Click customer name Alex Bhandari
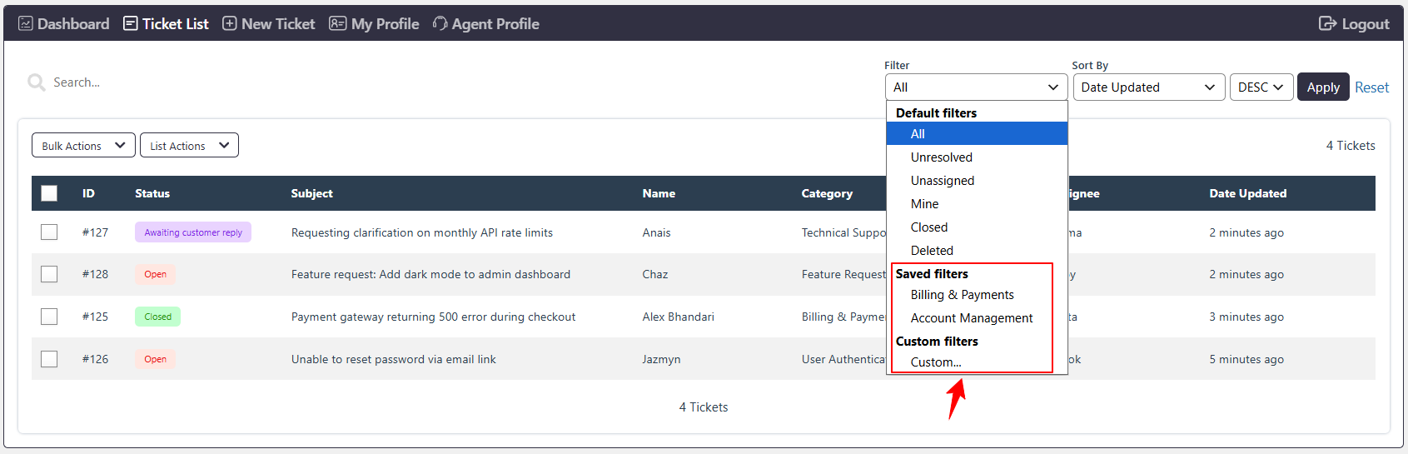 click(x=678, y=317)
